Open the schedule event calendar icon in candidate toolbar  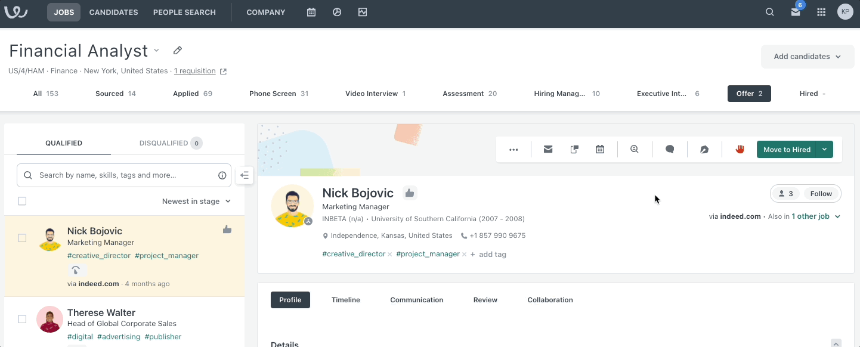pos(600,150)
